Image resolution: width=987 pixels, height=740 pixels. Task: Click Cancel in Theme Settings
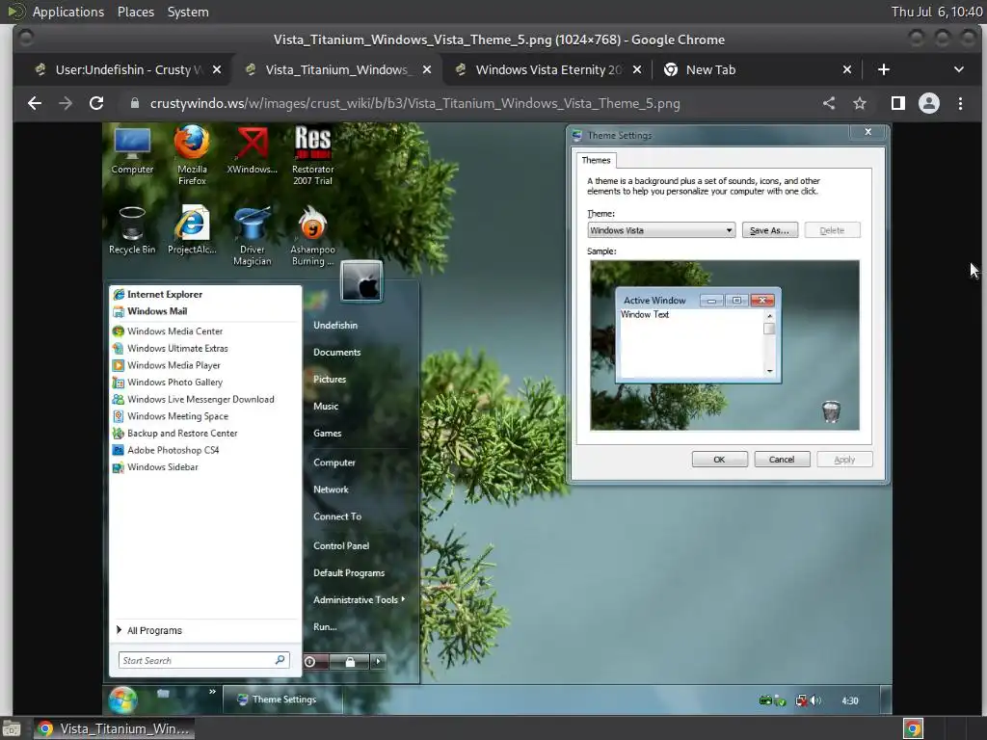(x=782, y=460)
